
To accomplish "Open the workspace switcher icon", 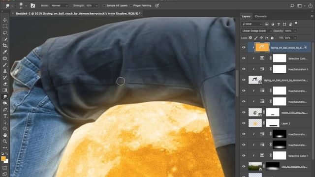I will (300, 6).
